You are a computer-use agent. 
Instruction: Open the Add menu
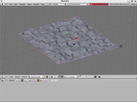click(16, 4)
